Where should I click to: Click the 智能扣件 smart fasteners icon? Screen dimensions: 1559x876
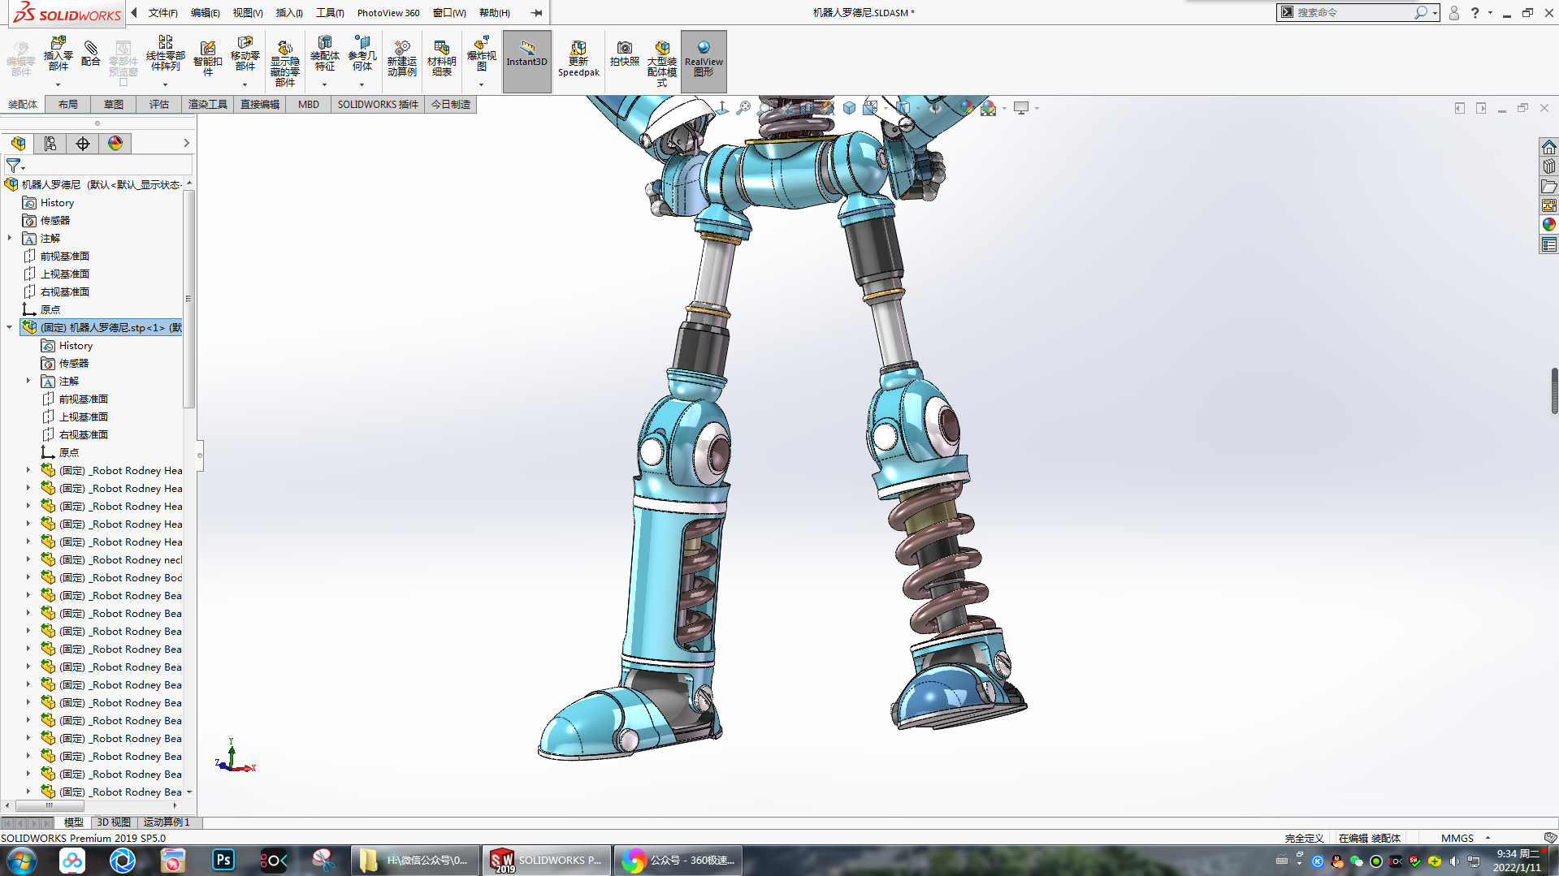(x=208, y=58)
